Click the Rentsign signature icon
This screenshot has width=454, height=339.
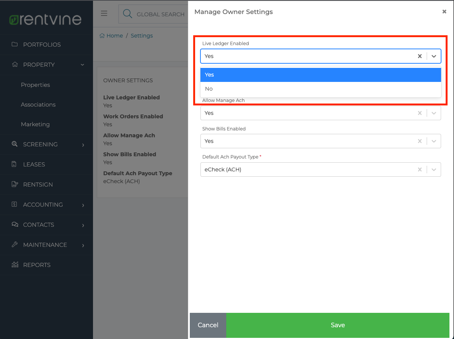15,184
